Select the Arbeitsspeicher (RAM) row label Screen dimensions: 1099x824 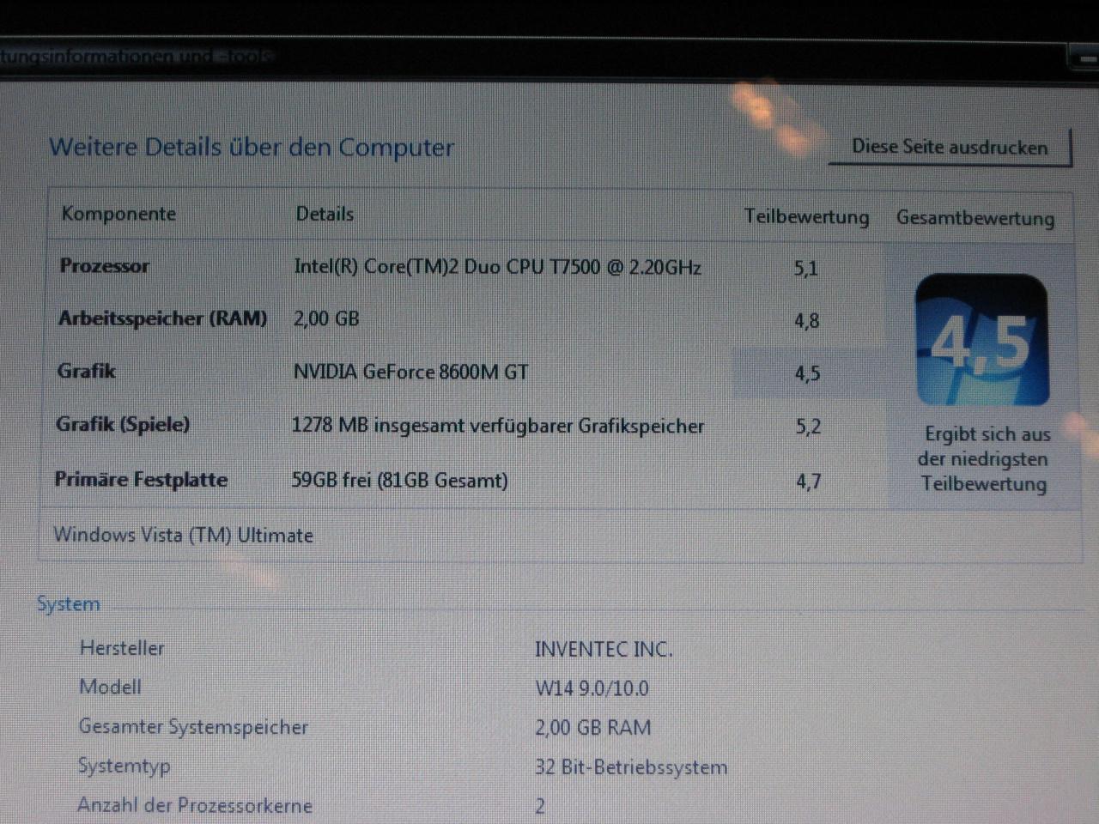click(x=163, y=318)
